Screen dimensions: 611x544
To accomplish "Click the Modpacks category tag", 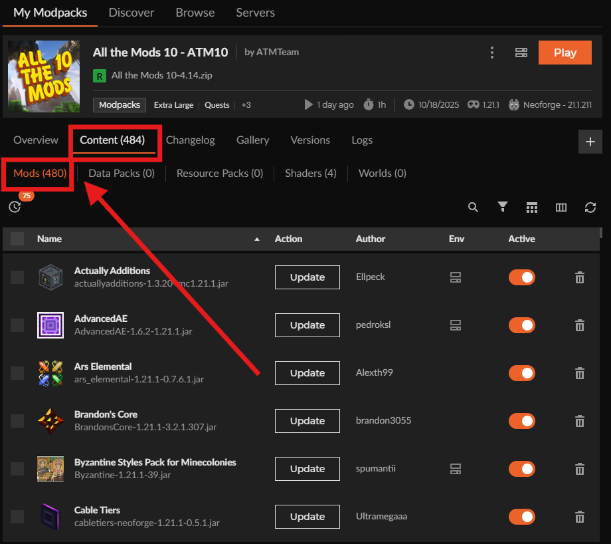I will pyautogui.click(x=120, y=105).
